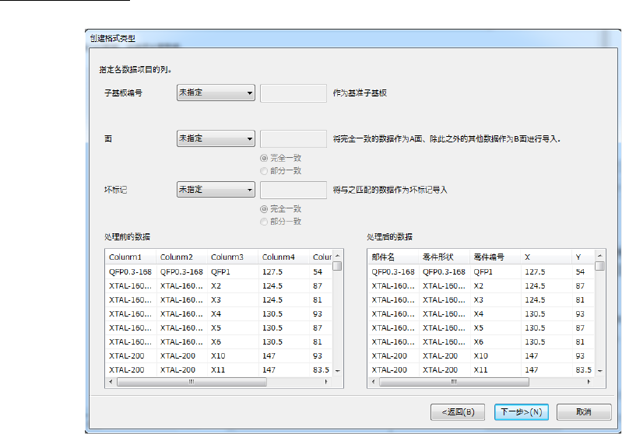622x434 pixels.
Task: Select X10 cell in 处理前的数据 table
Action: tap(233, 356)
